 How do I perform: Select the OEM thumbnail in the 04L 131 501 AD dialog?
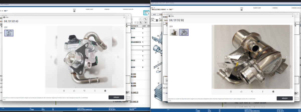coord(9,33)
